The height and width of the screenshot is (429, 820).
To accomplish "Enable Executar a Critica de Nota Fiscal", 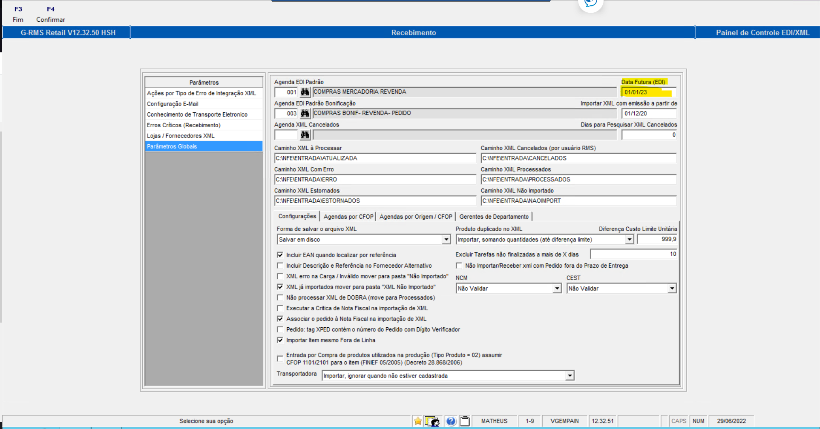I will pyautogui.click(x=280, y=308).
